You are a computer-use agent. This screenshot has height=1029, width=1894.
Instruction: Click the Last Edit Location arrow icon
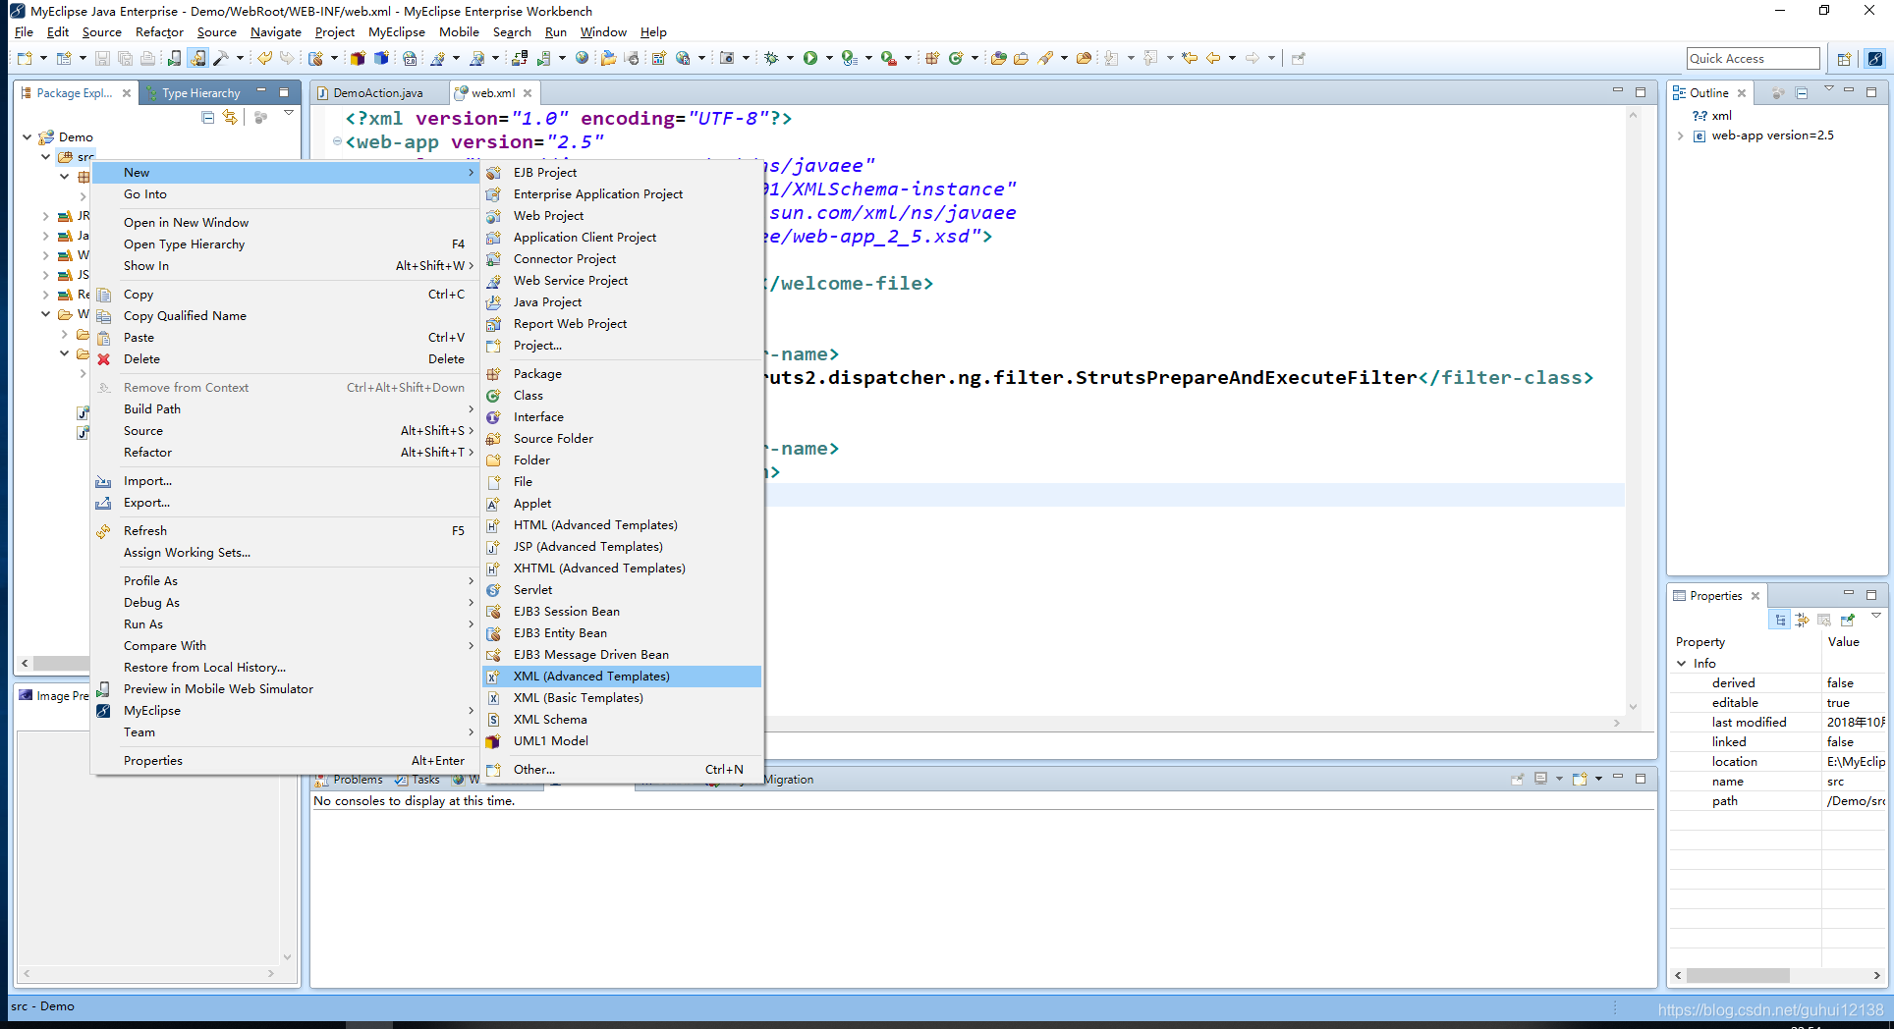click(x=1190, y=59)
